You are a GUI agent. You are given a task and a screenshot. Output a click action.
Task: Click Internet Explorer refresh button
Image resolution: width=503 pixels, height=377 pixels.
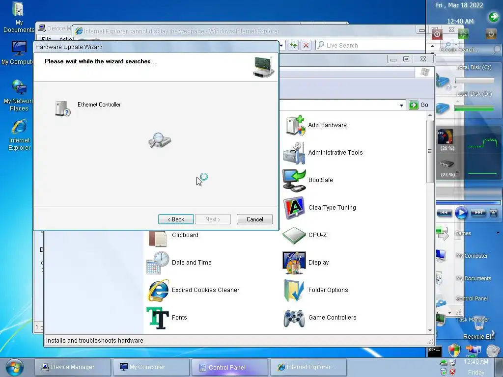(x=293, y=45)
